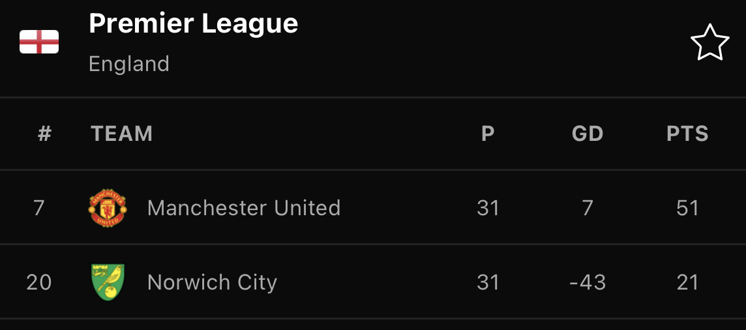Click the Manchester United club crest
This screenshot has width=746, height=330.
pos(108,208)
